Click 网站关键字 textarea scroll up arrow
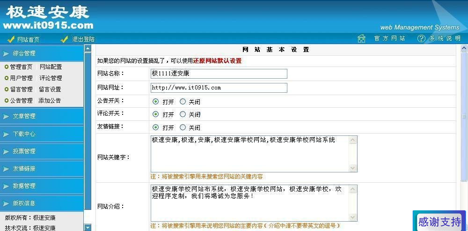 353,140
